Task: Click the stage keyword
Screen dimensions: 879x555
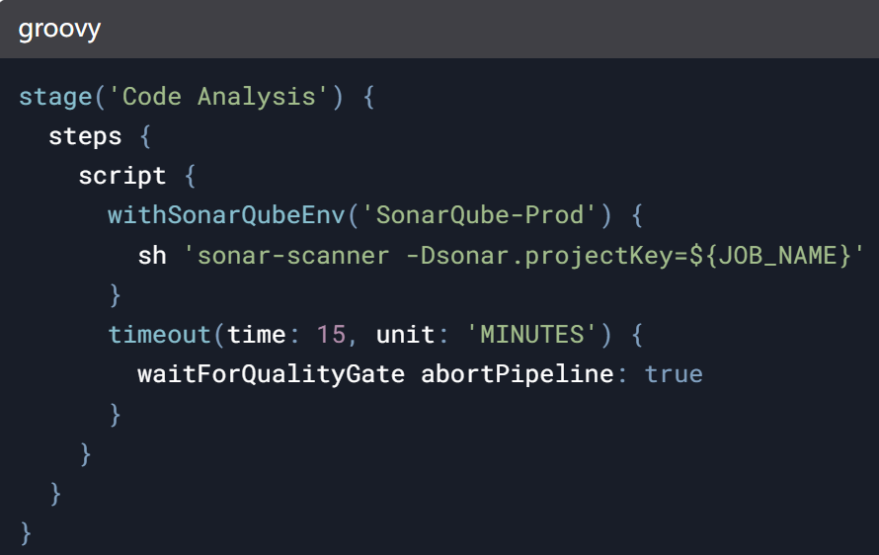Action: pos(55,97)
